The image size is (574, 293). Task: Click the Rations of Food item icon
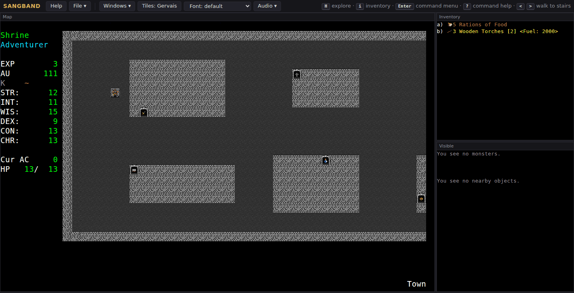[x=450, y=25]
